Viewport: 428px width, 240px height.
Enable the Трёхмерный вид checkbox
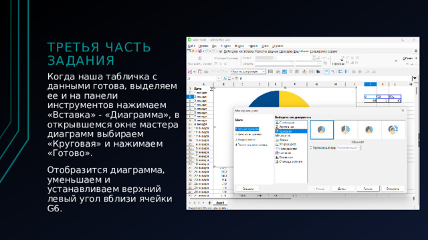(311, 148)
